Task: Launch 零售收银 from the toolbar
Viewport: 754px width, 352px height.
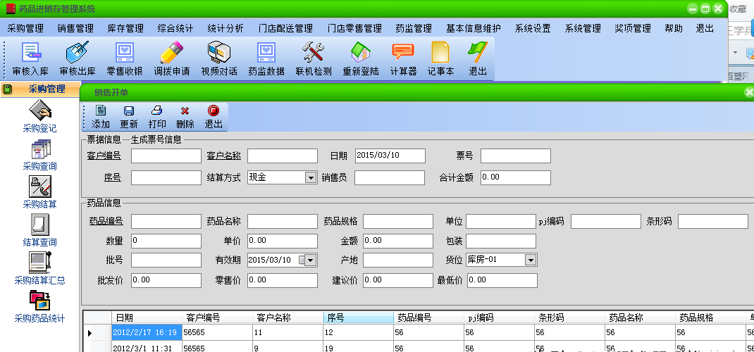Action: (125, 59)
